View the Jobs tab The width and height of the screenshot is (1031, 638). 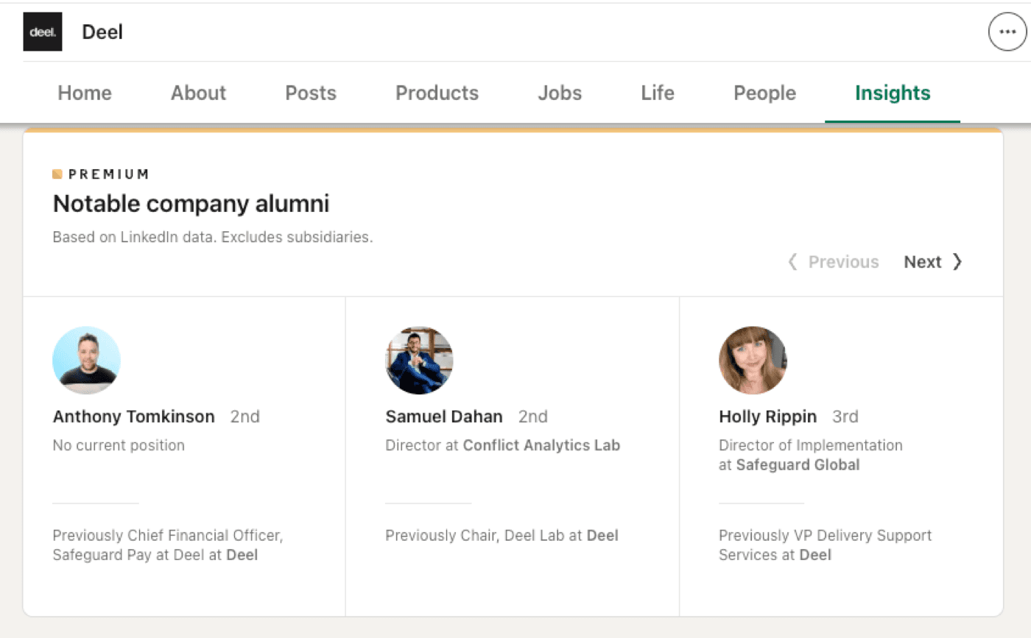click(x=560, y=93)
